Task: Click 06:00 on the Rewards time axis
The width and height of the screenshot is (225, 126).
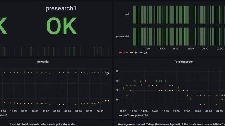Action: [89, 111]
